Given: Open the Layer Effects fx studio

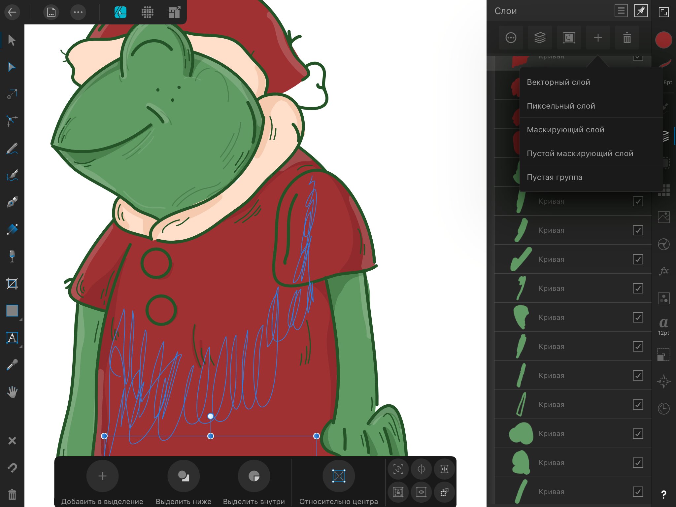Looking at the screenshot, I should click(x=663, y=271).
